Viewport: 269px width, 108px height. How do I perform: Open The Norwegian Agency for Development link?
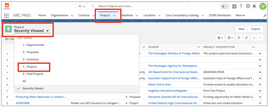pyautogui.click(x=173, y=66)
